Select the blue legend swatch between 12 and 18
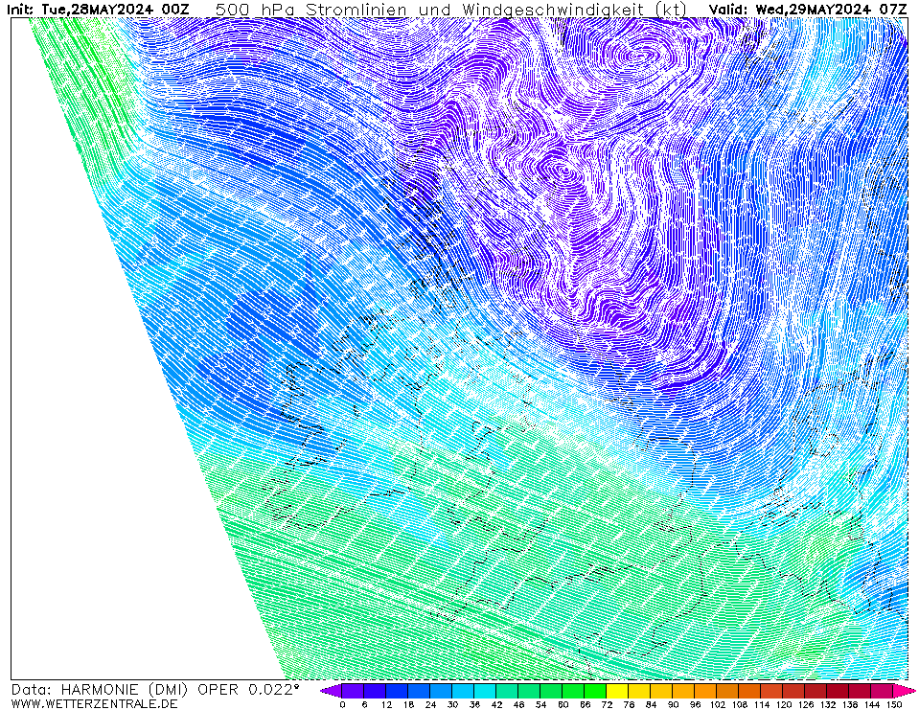 point(397,691)
